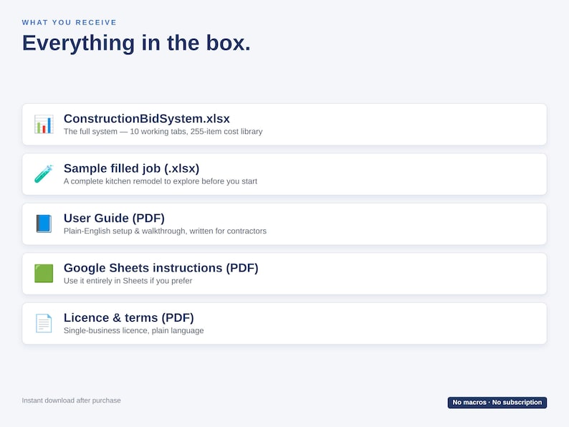Select the Licence & terms (PDF) title
This screenshot has width=569, height=427.
(x=128, y=317)
